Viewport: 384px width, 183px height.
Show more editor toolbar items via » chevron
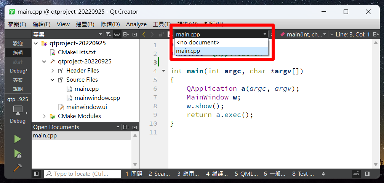pyautogui.click(x=331, y=35)
